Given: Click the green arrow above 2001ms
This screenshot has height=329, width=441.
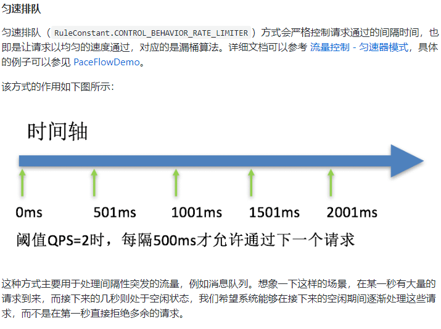Looking at the screenshot, I should pyautogui.click(x=331, y=182).
